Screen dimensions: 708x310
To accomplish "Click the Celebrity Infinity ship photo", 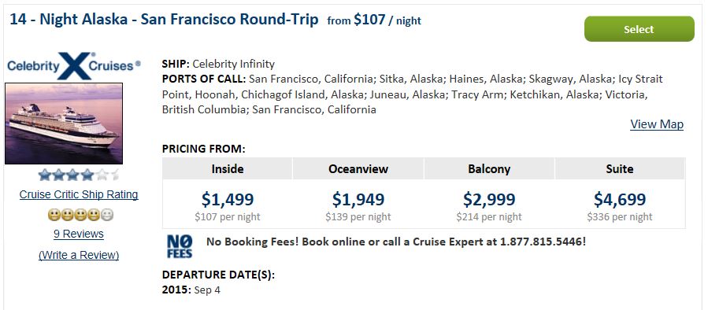I will click(x=64, y=124).
